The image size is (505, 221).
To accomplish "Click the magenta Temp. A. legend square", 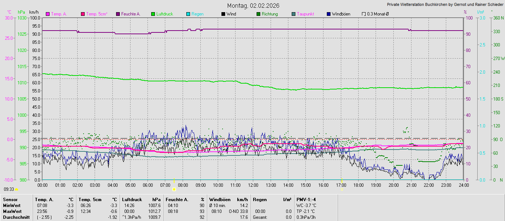I will pyautogui.click(x=47, y=14).
